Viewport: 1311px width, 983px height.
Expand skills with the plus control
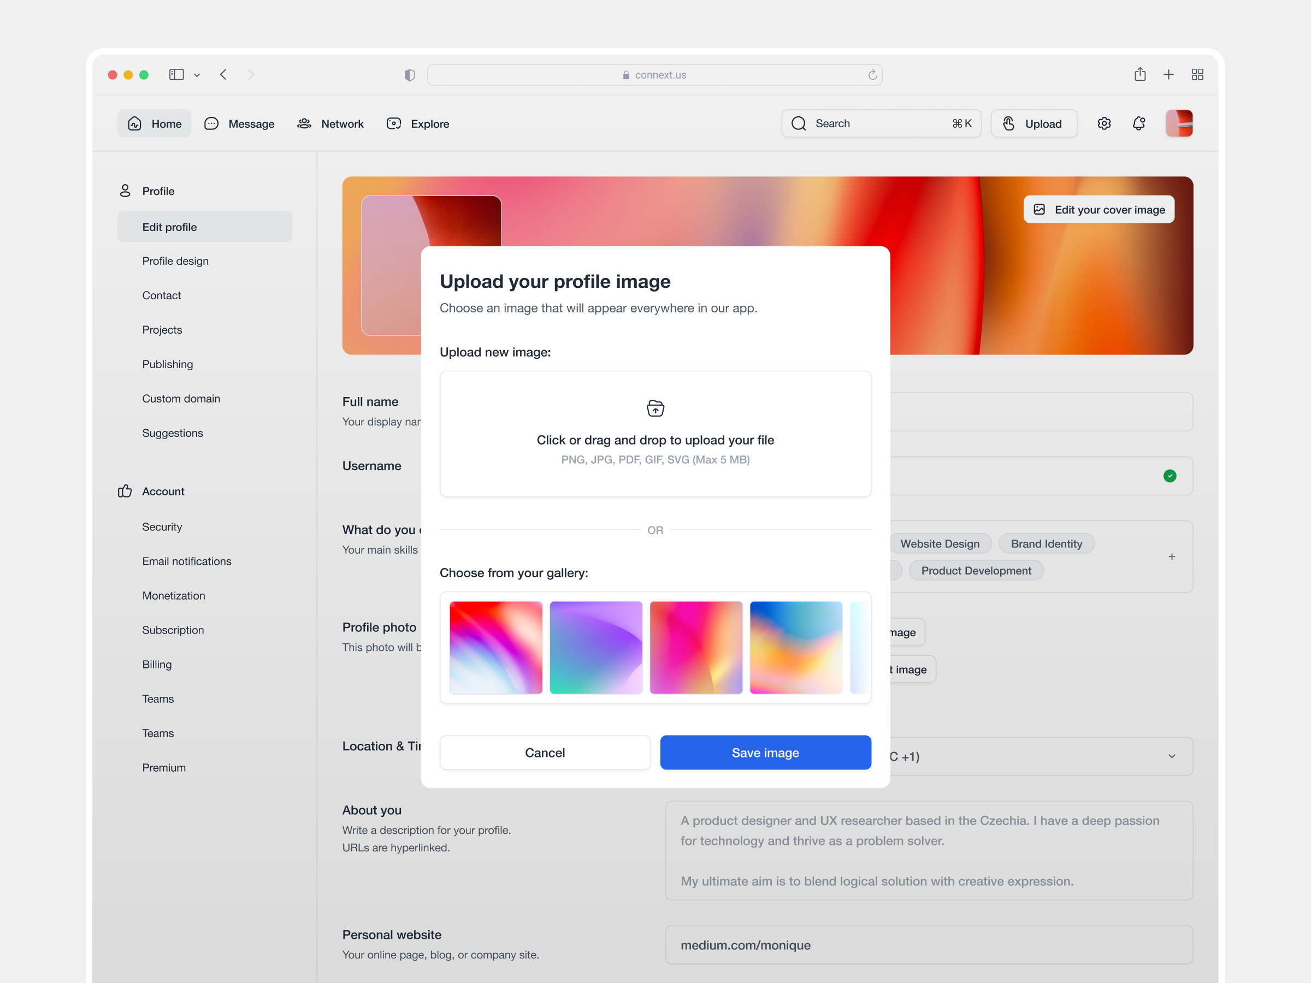point(1172,556)
